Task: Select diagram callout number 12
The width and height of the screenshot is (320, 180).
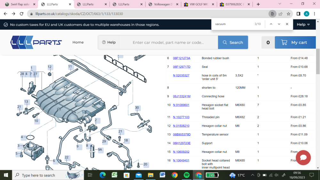Action: tap(50, 67)
